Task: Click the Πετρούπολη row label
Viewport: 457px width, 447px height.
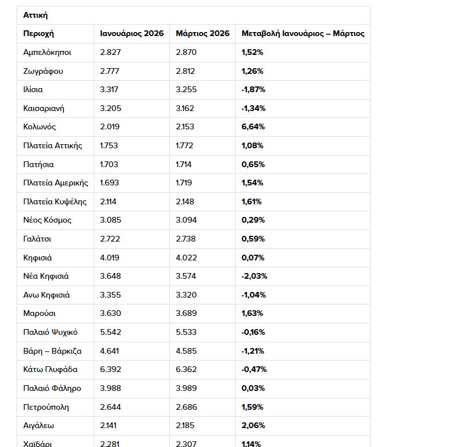Action: [x=46, y=407]
